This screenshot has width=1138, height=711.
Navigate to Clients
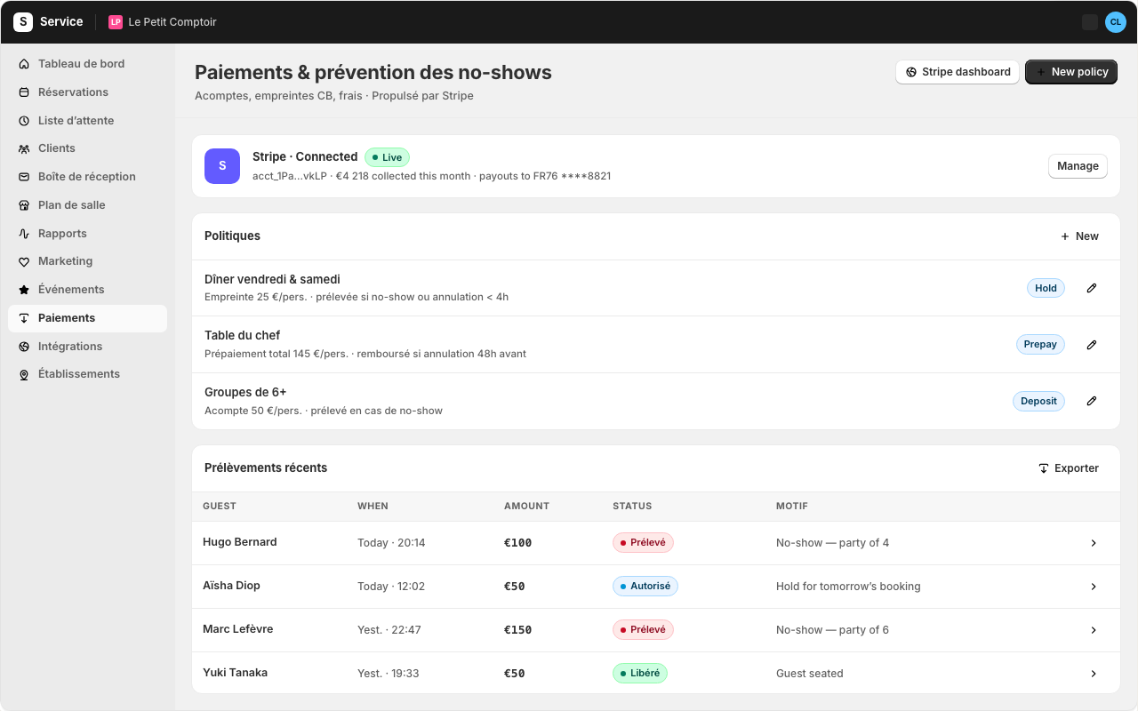pyautogui.click(x=87, y=148)
